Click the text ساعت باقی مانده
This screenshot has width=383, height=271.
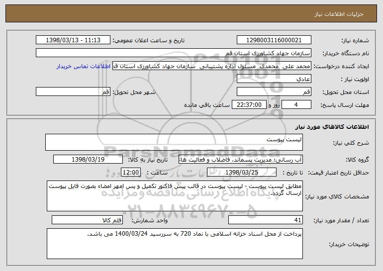click(207, 105)
